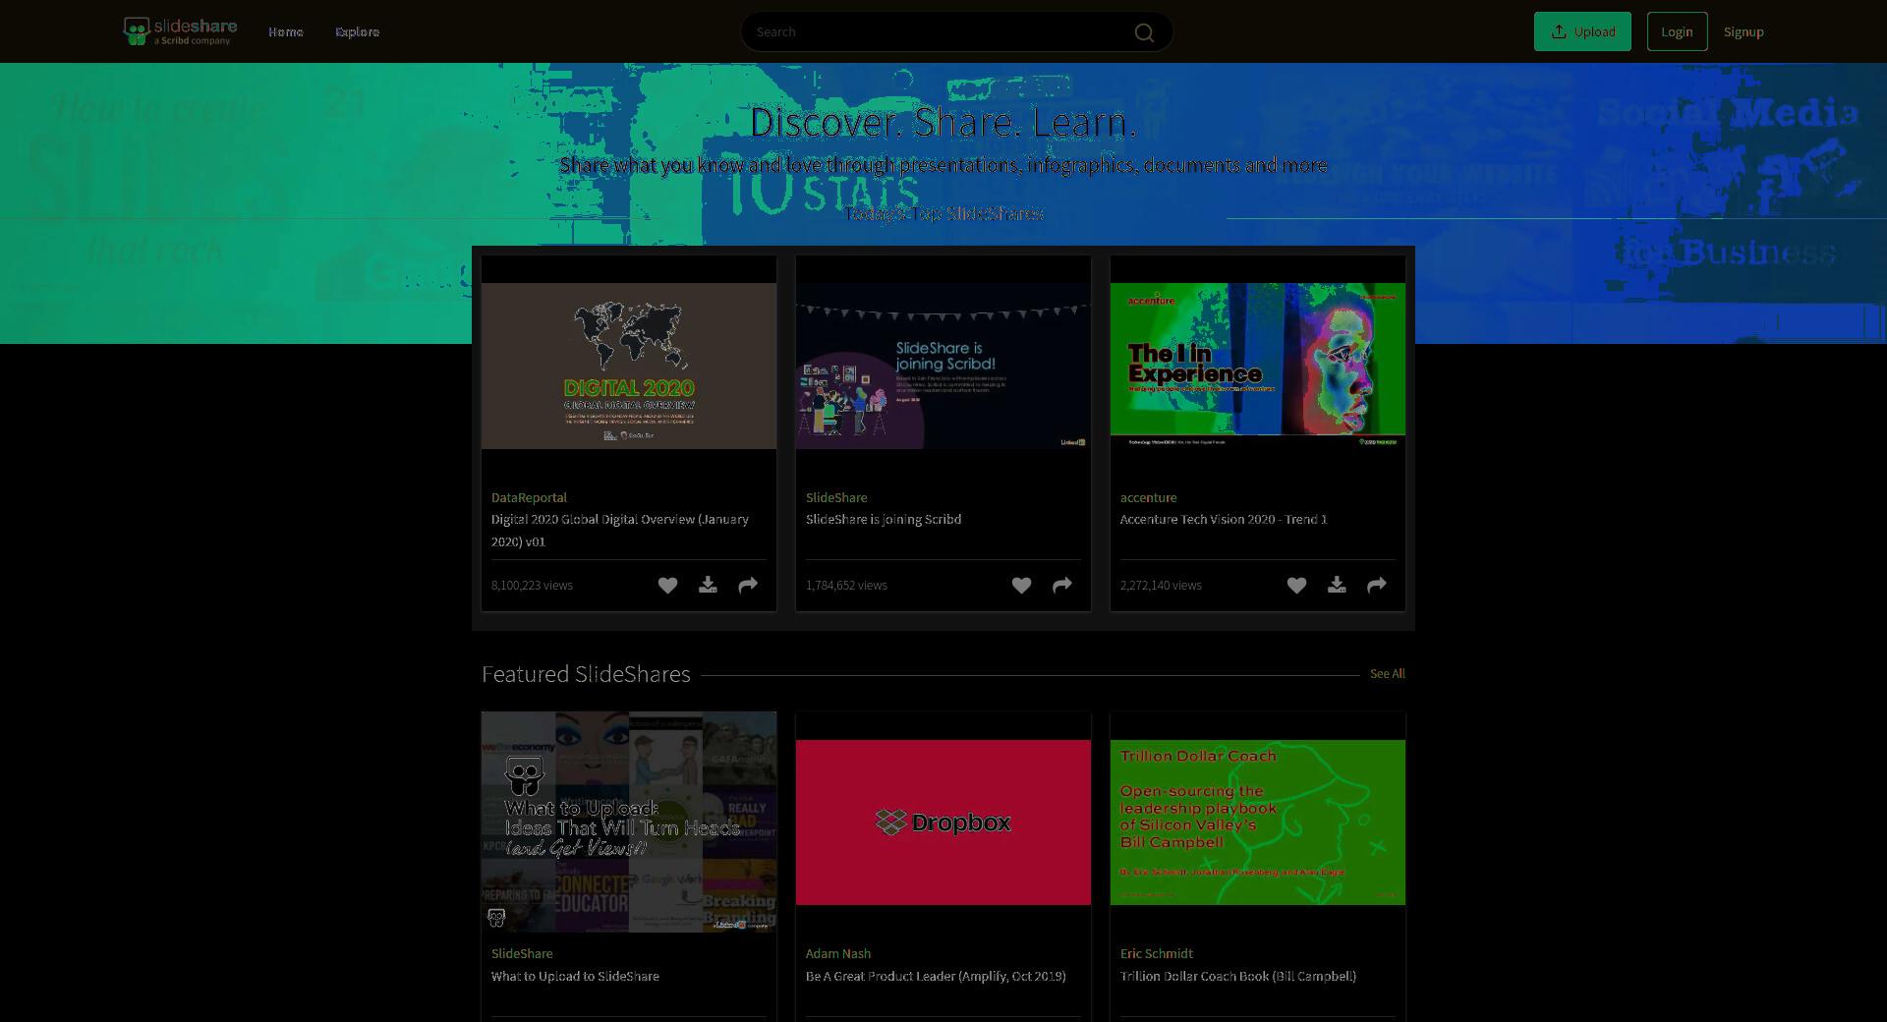Open See All featured SlideShares
This screenshot has height=1022, width=1887.
pyautogui.click(x=1387, y=674)
